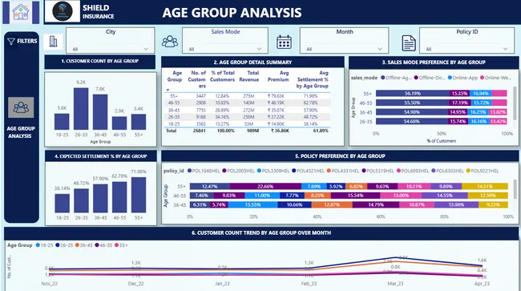Click the calendar month icon
The height and width of the screenshot is (291, 521).
pyautogui.click(x=284, y=42)
